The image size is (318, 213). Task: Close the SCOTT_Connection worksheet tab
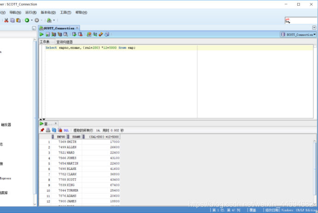[x=77, y=28]
